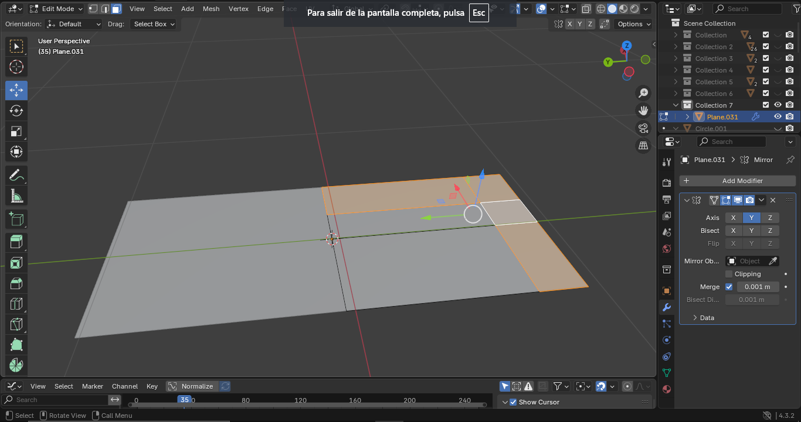
Task: Switch to Edge select mode
Action: [x=105, y=9]
